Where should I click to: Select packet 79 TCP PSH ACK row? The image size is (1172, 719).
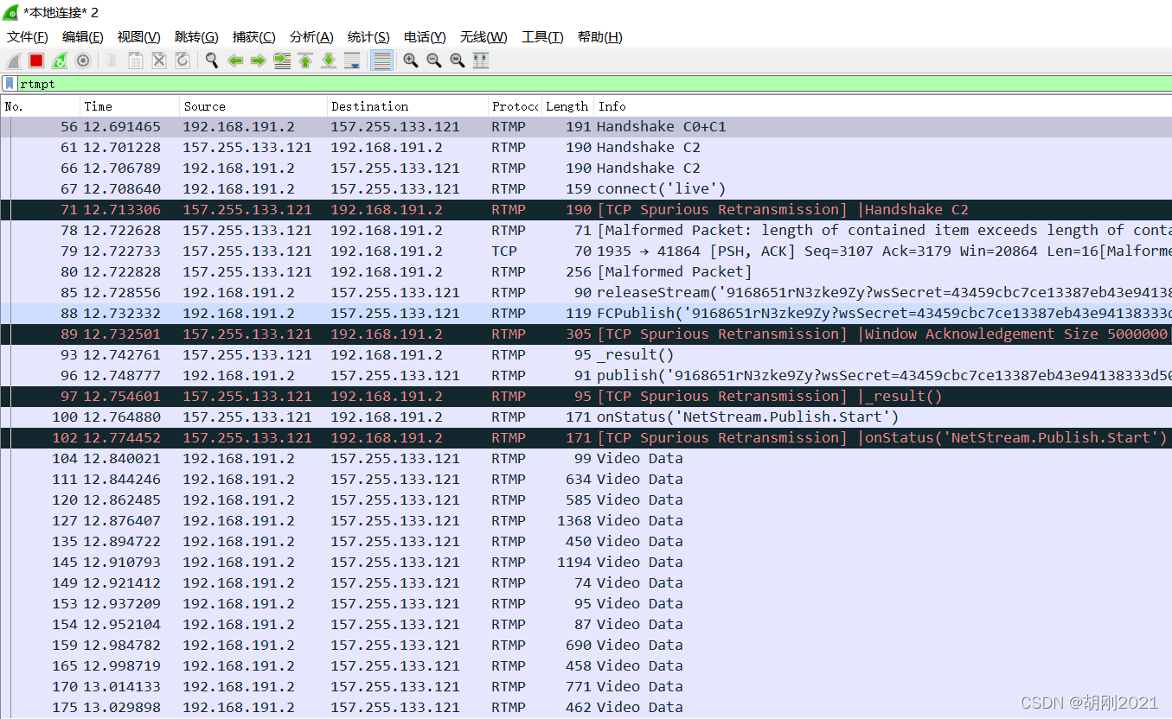(x=586, y=251)
